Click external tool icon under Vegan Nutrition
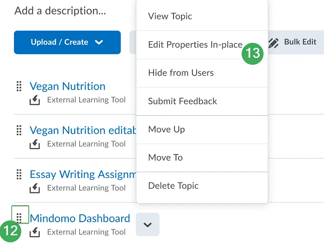This screenshot has height=250, width=324. (35, 100)
